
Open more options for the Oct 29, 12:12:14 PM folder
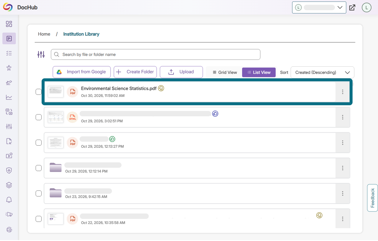pyautogui.click(x=343, y=168)
